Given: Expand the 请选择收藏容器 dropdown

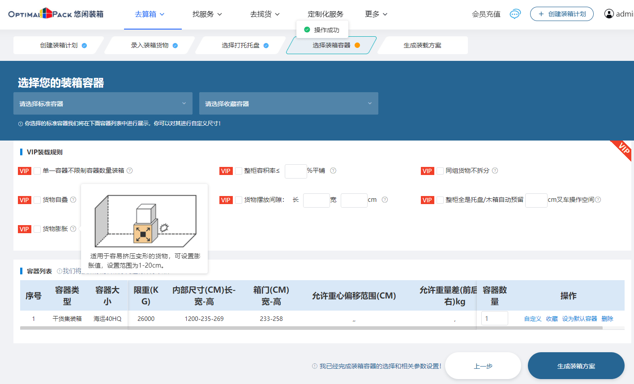Looking at the screenshot, I should 289,103.
